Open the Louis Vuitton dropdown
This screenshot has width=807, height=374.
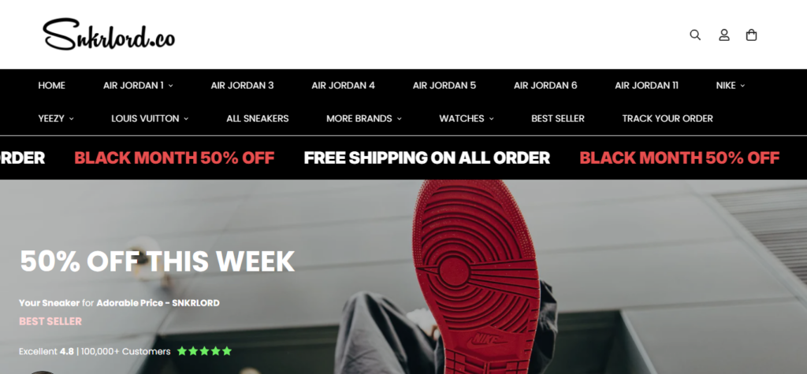click(x=150, y=118)
